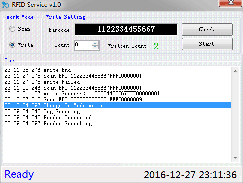Select the log row 'Reader Searching...'

click(117, 123)
